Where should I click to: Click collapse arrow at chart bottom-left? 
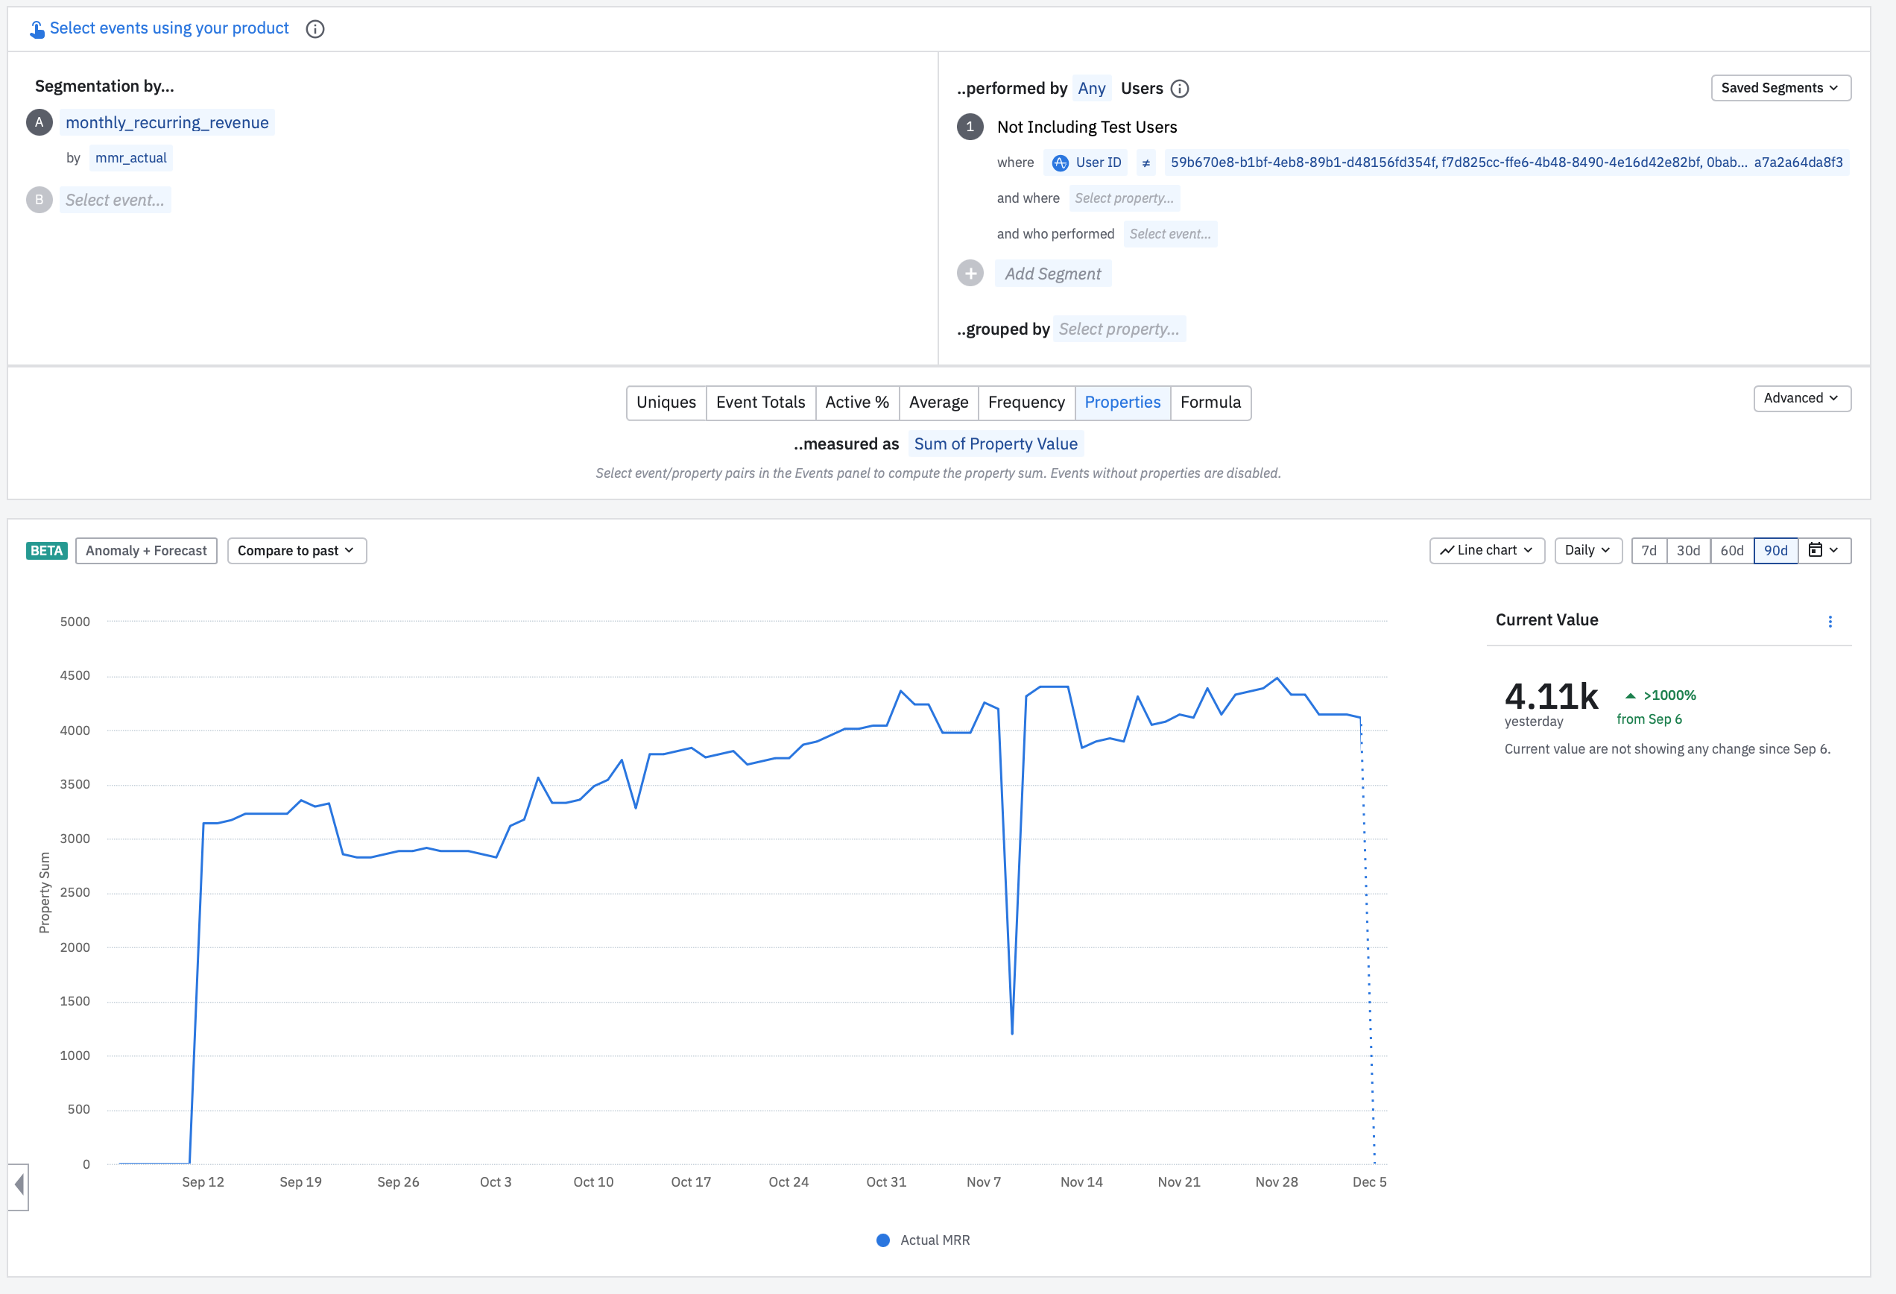pos(19,1184)
